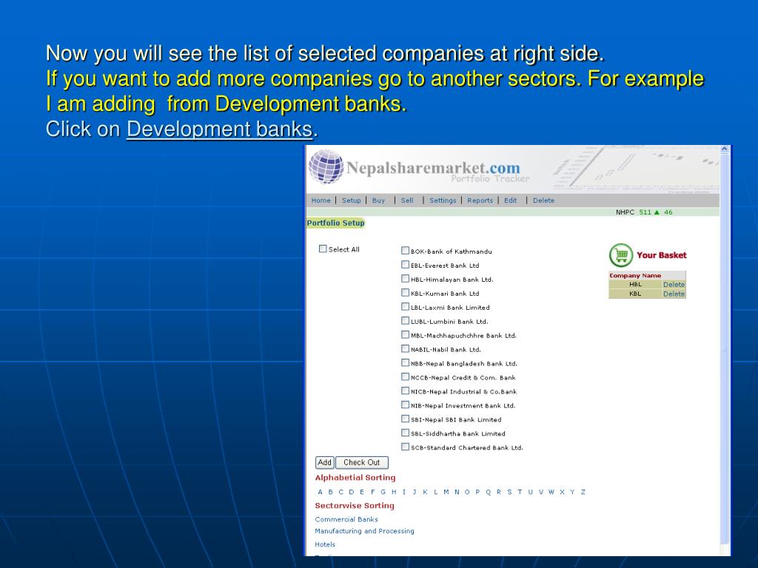Click the Add button
758x568 pixels.
pos(325,462)
